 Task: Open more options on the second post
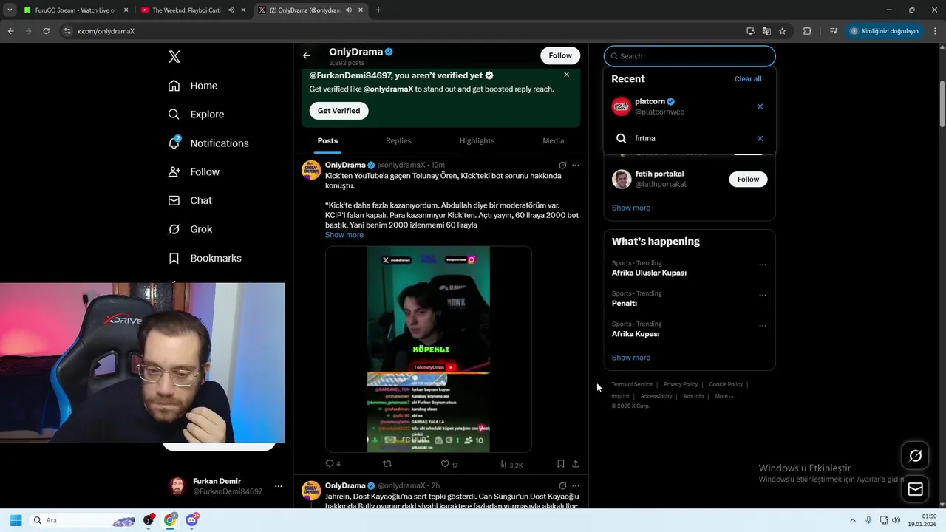tap(576, 485)
